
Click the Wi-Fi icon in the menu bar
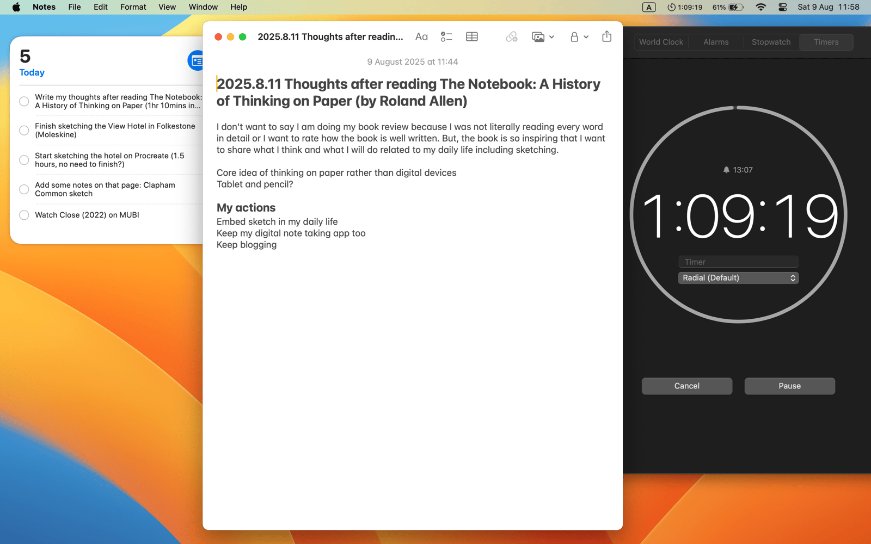760,7
